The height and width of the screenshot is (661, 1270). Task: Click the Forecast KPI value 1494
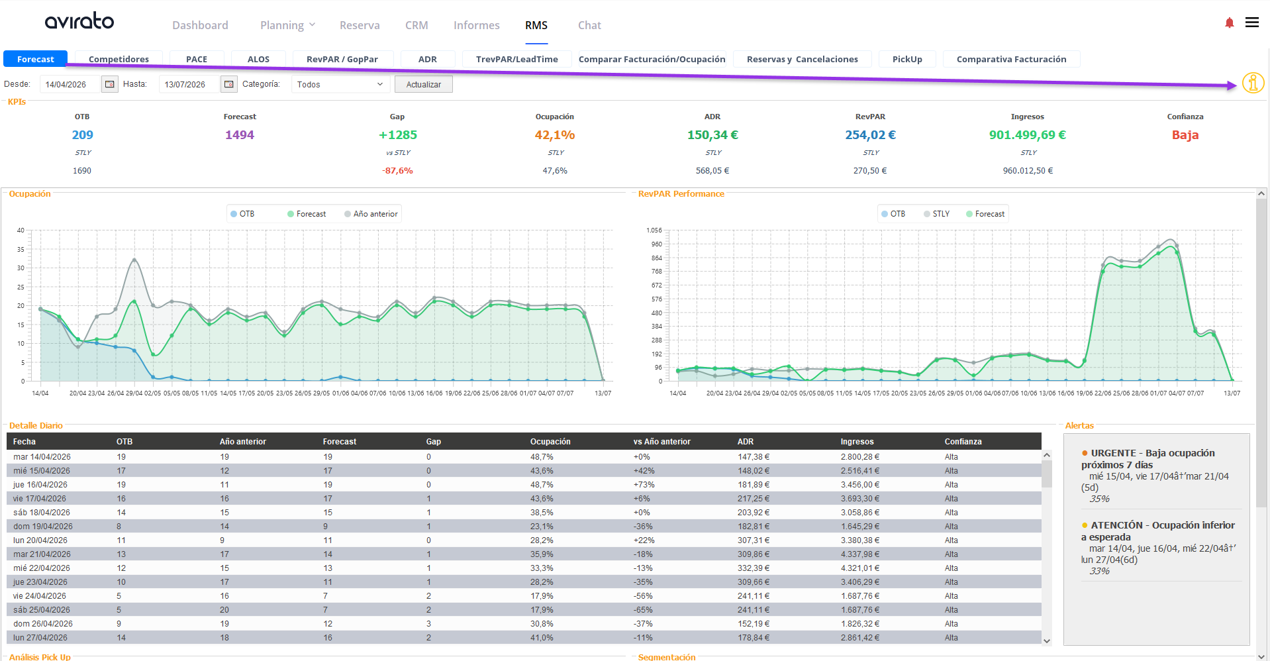(x=240, y=135)
